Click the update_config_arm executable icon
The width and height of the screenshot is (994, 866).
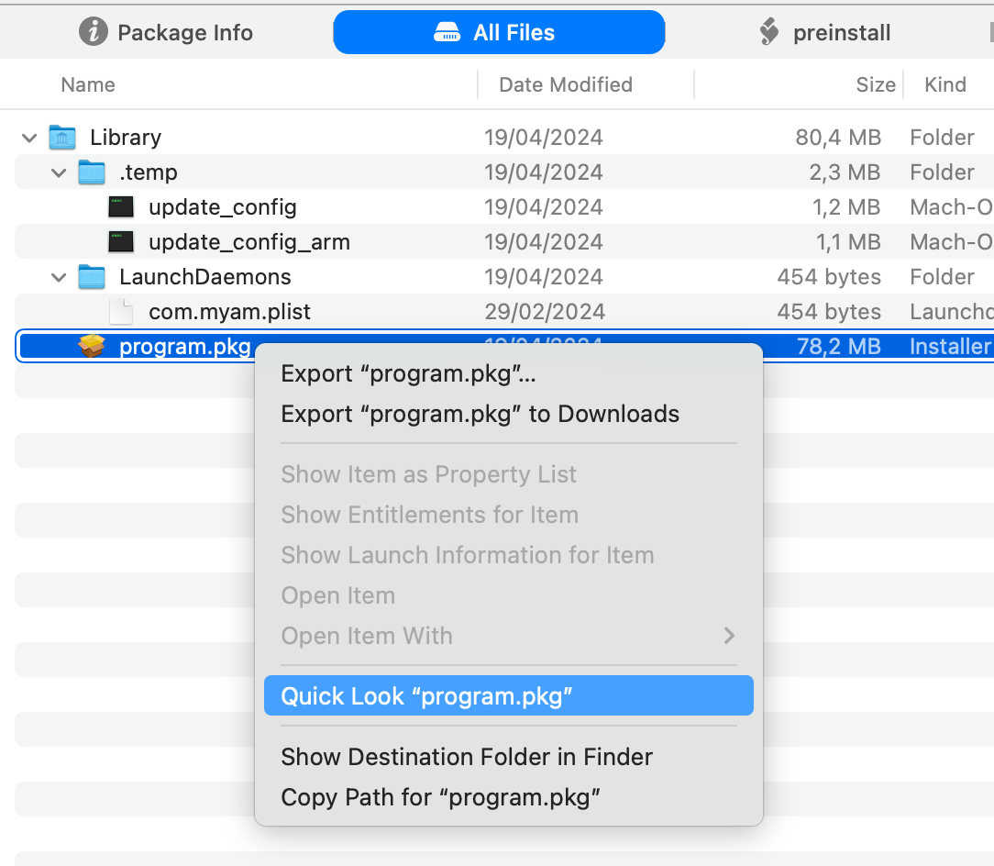pos(120,241)
